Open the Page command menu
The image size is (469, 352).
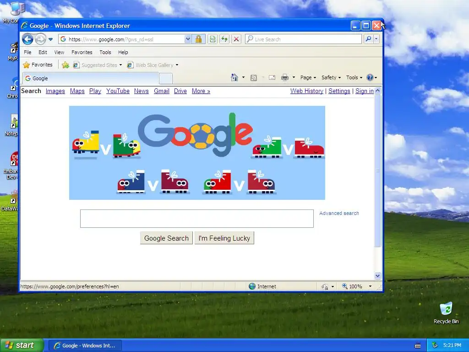tap(308, 77)
